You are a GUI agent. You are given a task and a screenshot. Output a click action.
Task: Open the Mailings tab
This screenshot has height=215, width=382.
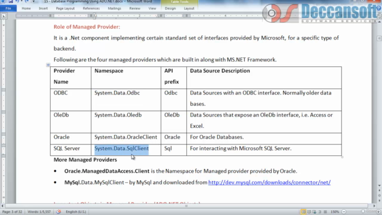tap(114, 8)
